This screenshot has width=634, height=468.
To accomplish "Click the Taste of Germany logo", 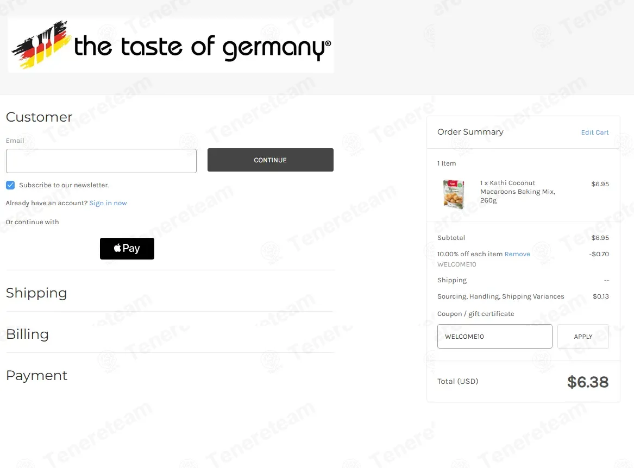I will tap(171, 46).
